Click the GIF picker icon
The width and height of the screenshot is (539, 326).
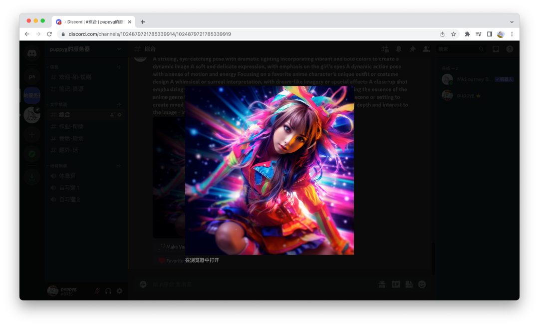396,284
